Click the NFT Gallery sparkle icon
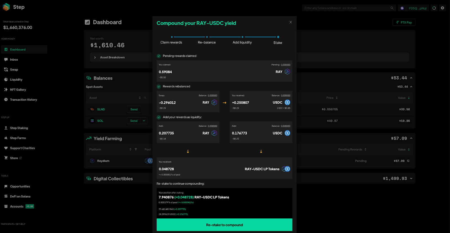450x233 pixels. point(6,90)
